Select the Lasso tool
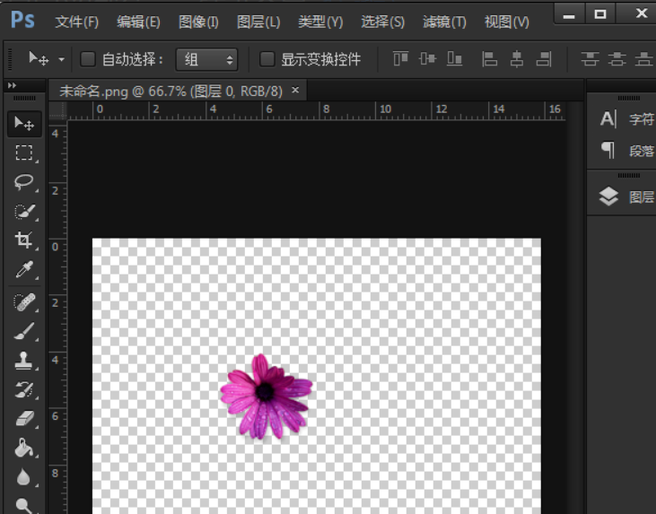Viewport: 656px width, 514px height. pos(24,182)
